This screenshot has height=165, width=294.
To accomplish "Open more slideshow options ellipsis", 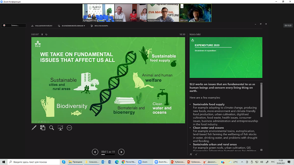I will (69, 128).
